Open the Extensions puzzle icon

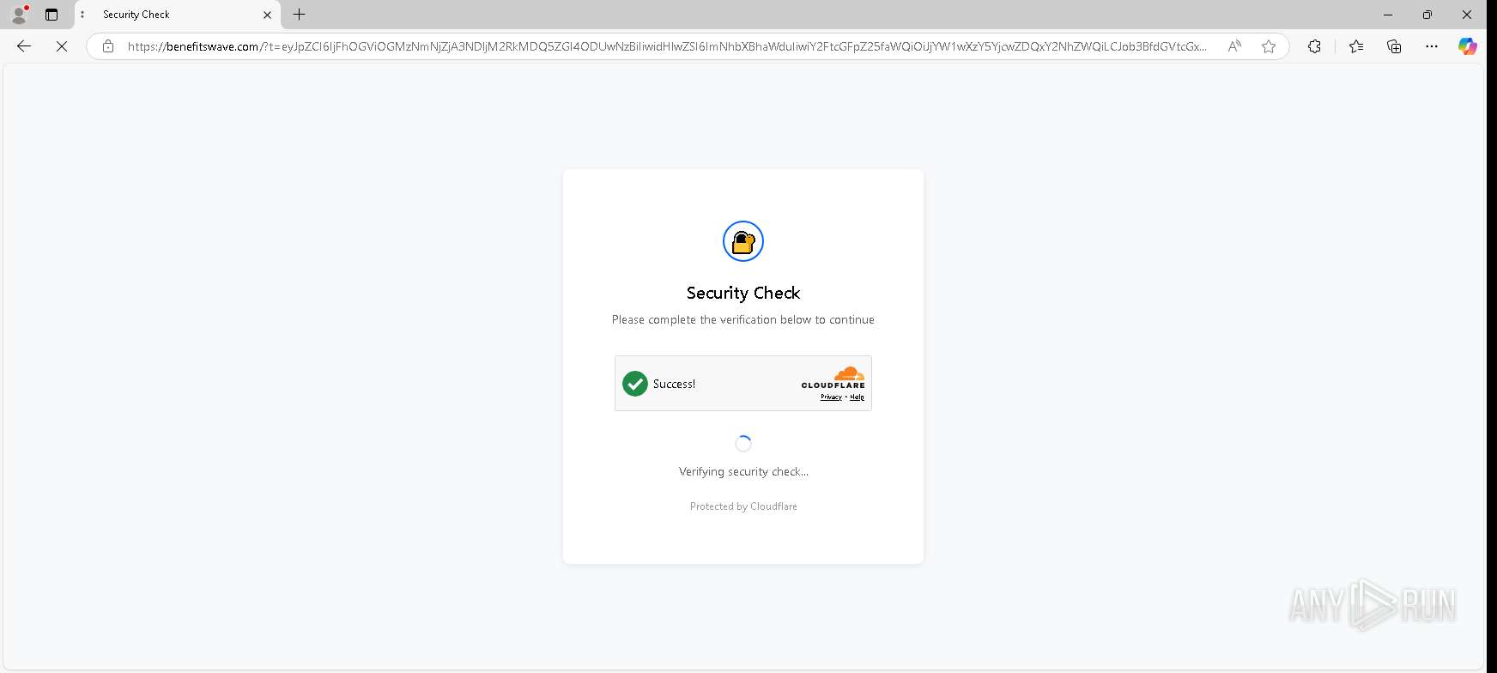pos(1314,46)
